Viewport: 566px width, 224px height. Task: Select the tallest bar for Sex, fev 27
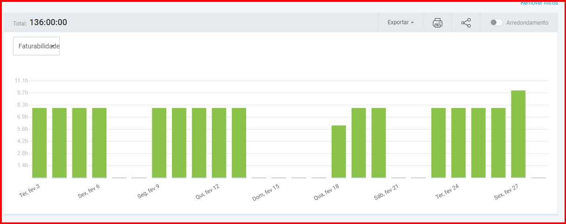pos(518,134)
